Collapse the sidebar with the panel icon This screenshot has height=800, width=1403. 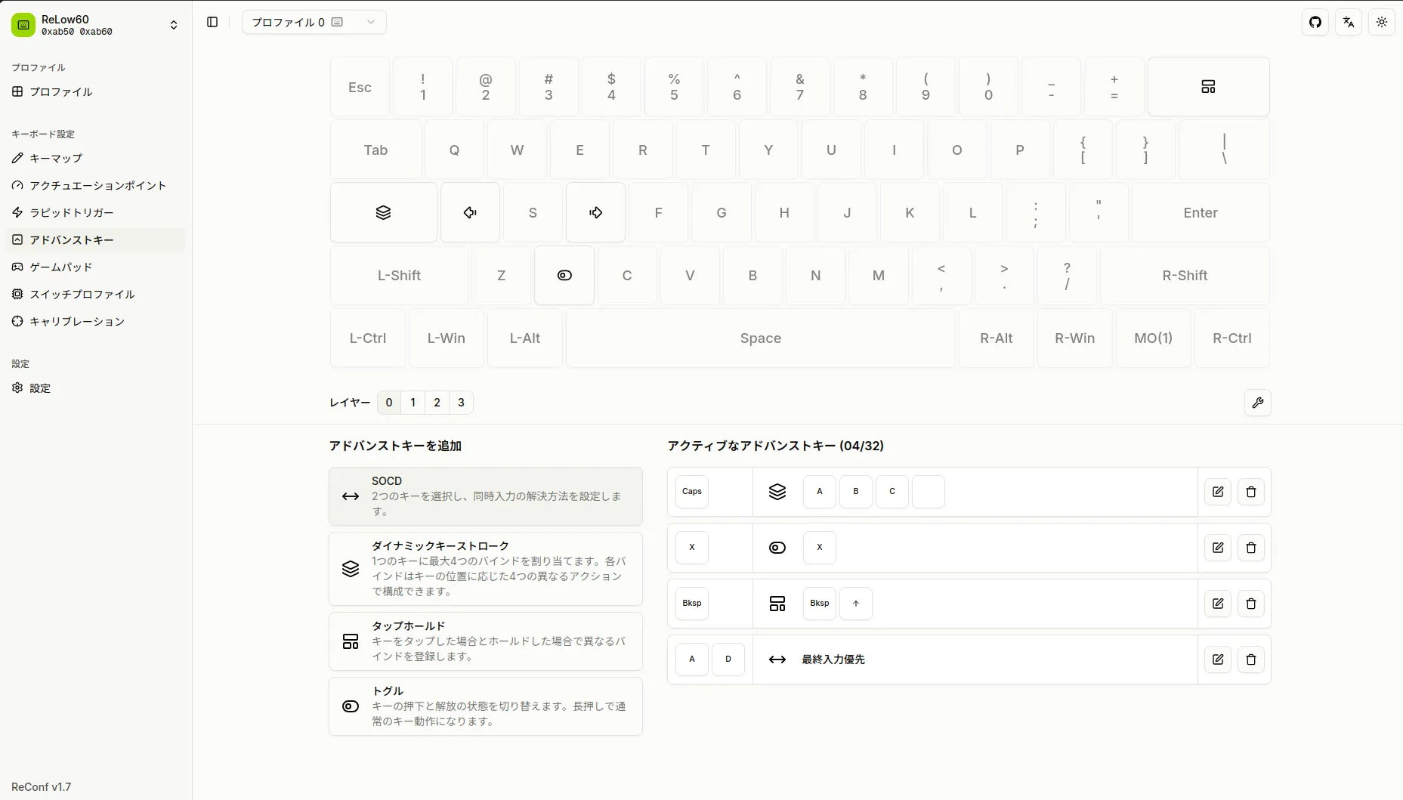coord(212,22)
